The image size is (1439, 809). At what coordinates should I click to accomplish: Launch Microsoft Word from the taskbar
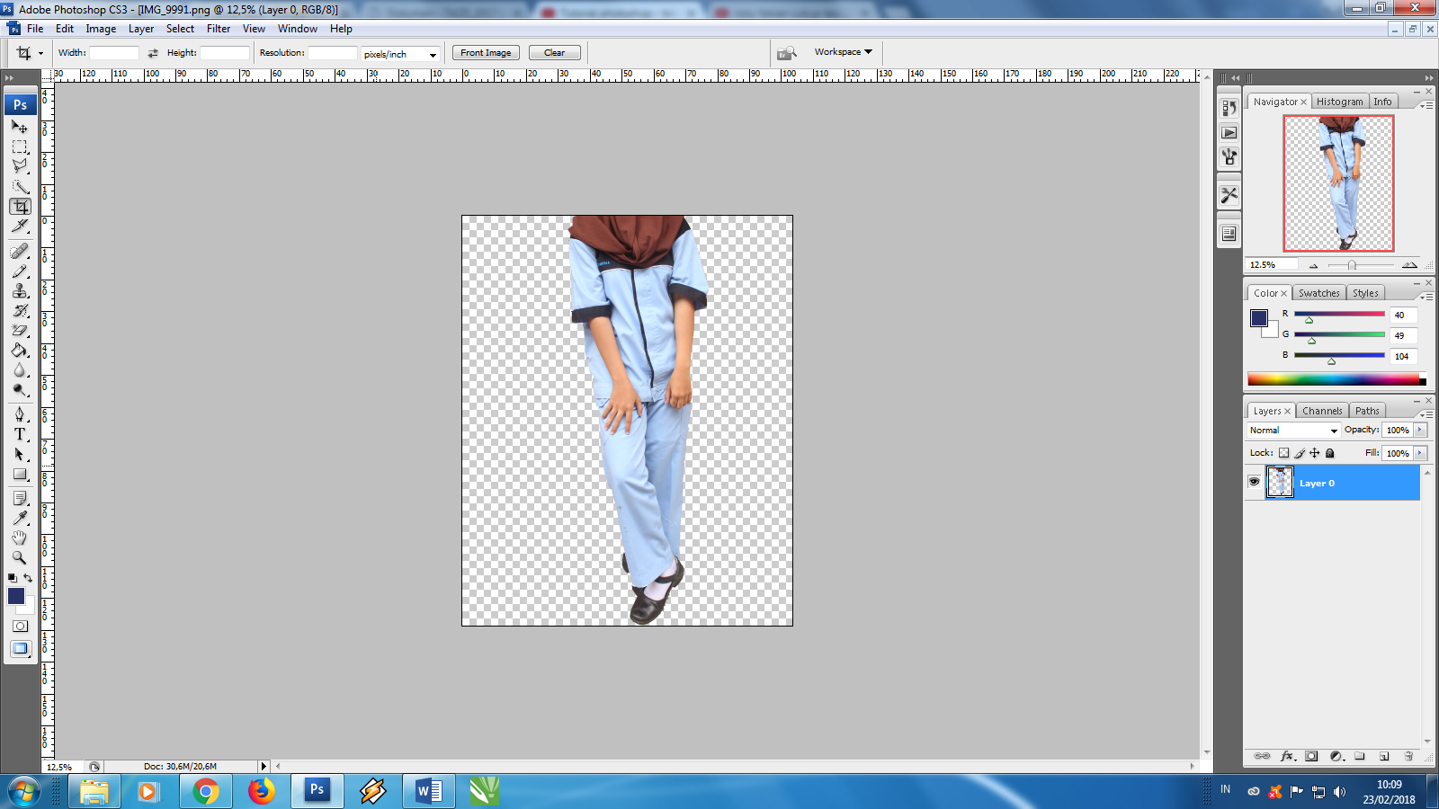click(428, 792)
